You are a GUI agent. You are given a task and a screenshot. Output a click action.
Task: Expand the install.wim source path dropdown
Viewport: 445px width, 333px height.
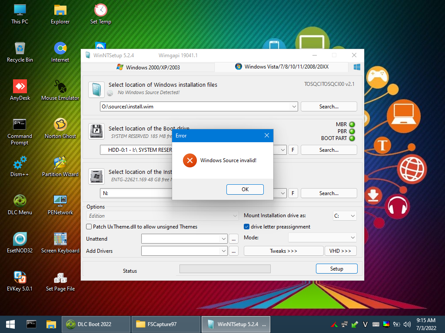[x=294, y=107]
